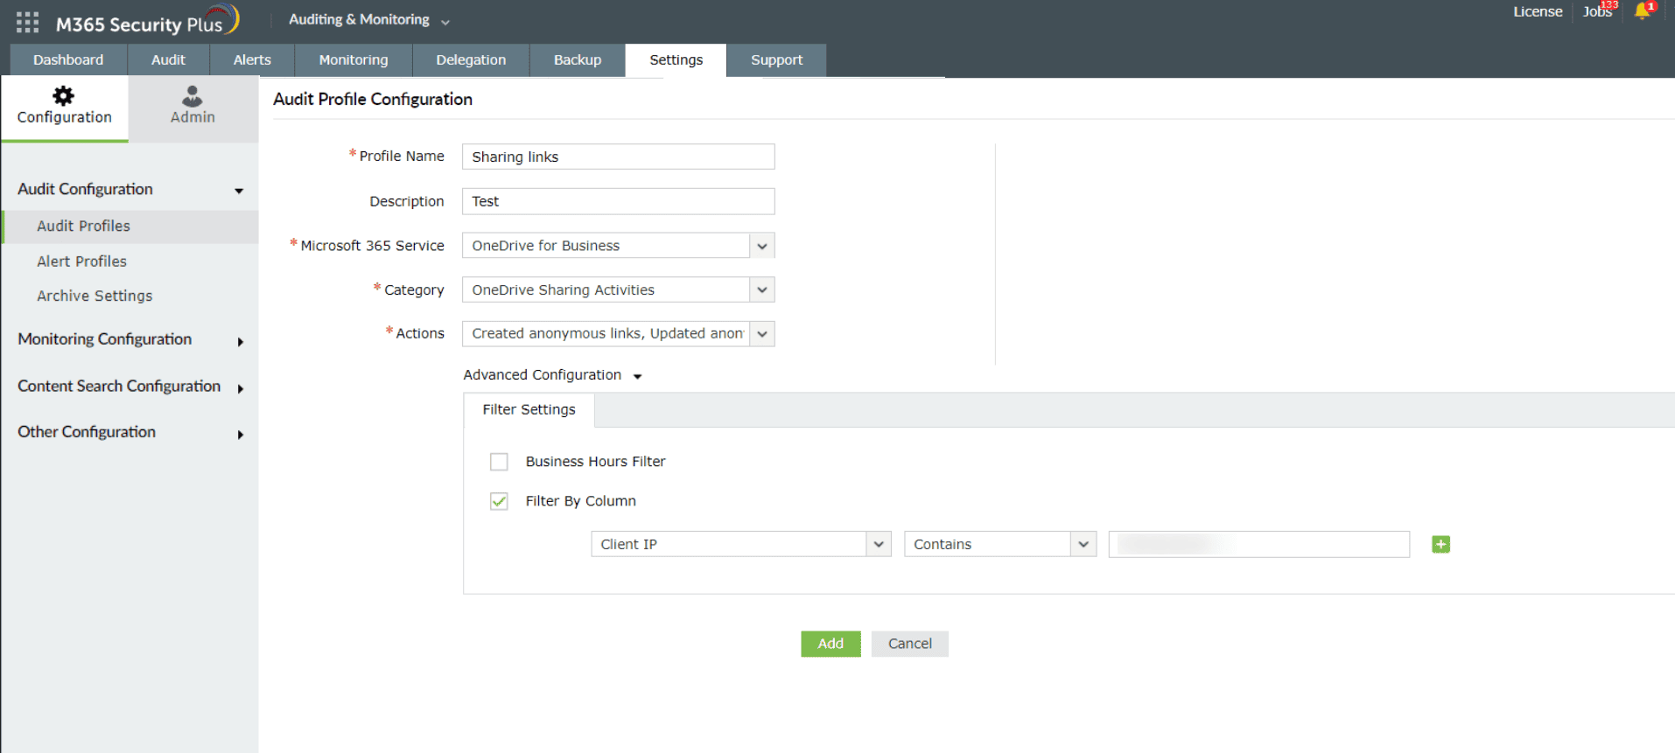Open the Support tab

tap(776, 60)
